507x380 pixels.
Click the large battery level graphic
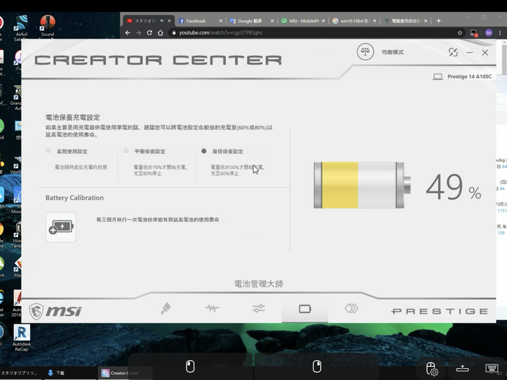(x=362, y=185)
